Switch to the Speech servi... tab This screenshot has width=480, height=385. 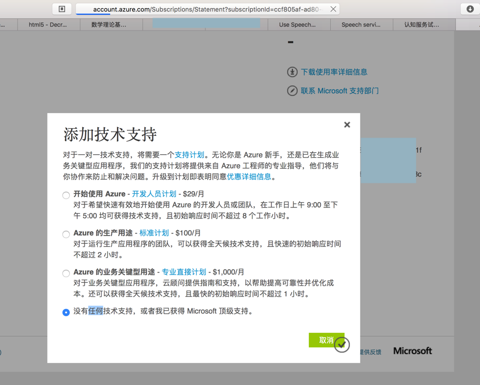[362, 25]
